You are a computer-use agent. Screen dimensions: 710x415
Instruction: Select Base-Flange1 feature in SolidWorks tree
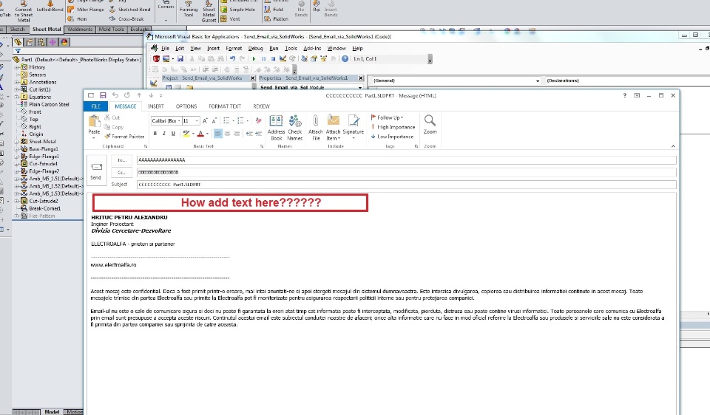[x=44, y=148]
